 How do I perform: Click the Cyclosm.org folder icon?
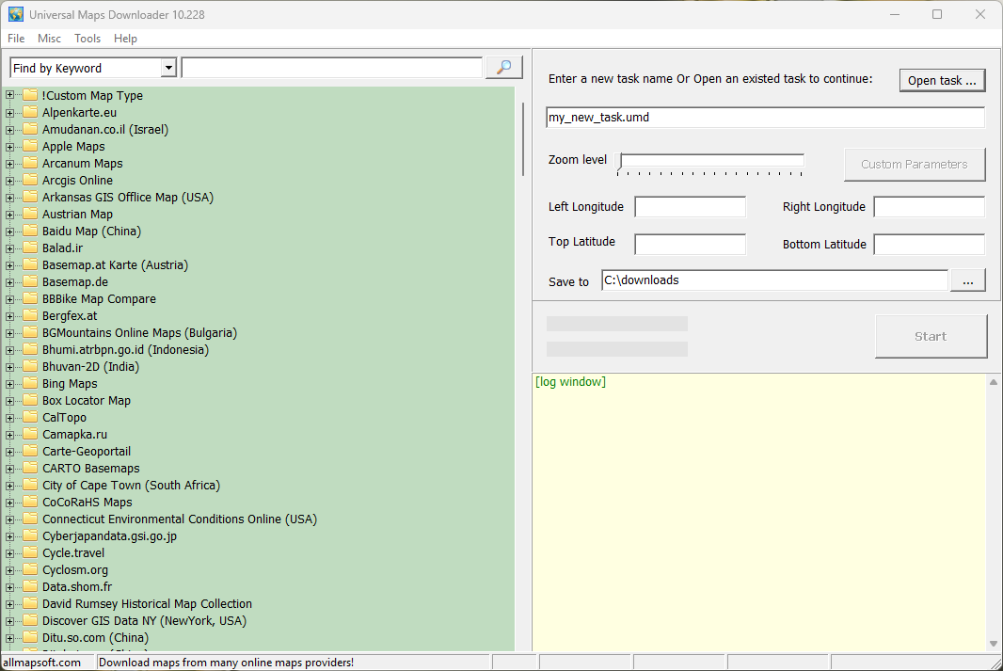[30, 570]
